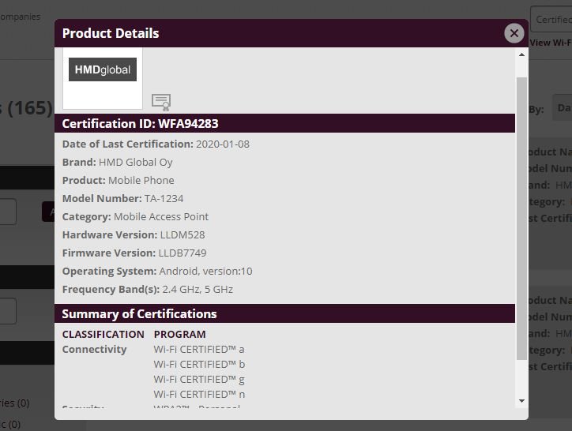Click the Certified search field in the background page

click(551, 19)
